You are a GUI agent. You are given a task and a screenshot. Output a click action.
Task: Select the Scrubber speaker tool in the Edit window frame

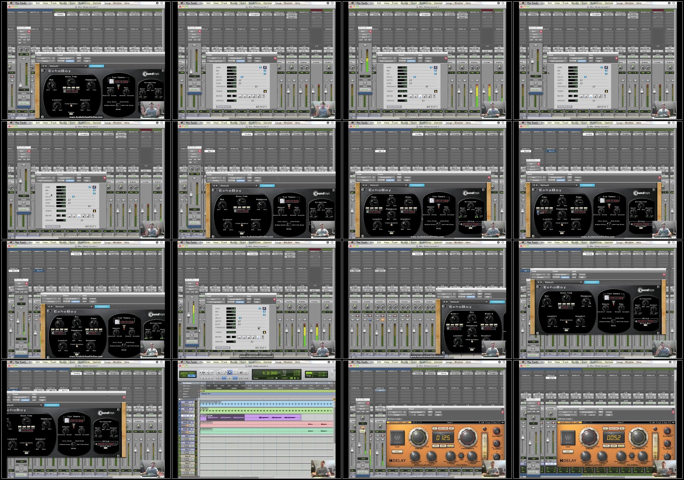[x=241, y=372]
